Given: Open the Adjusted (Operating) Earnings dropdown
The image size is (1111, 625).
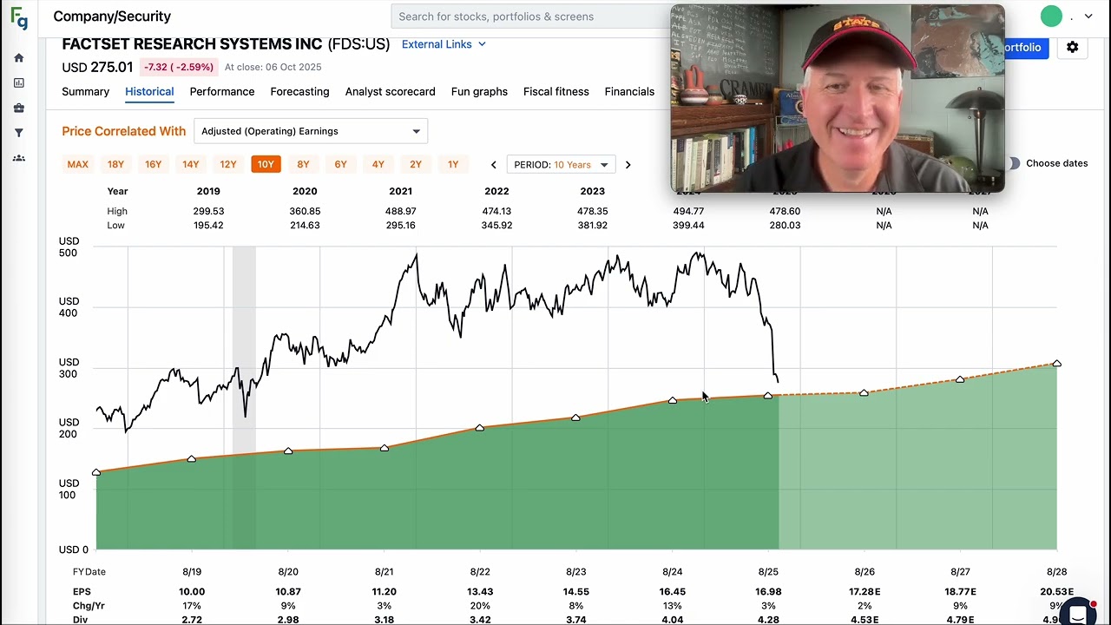Looking at the screenshot, I should tap(311, 131).
